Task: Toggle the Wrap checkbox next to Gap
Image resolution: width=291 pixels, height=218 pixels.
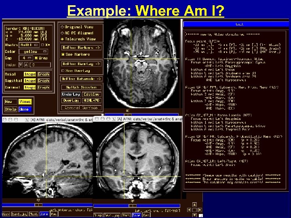Action: 36,58
